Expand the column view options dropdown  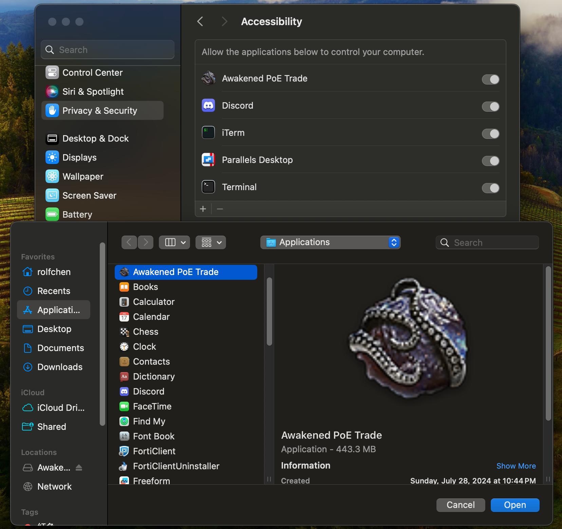(174, 242)
